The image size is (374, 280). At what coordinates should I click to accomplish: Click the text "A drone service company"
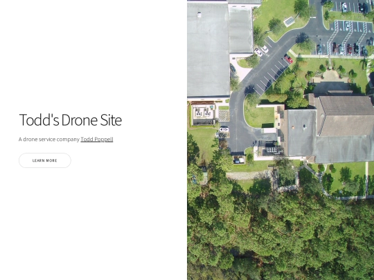tap(49, 139)
